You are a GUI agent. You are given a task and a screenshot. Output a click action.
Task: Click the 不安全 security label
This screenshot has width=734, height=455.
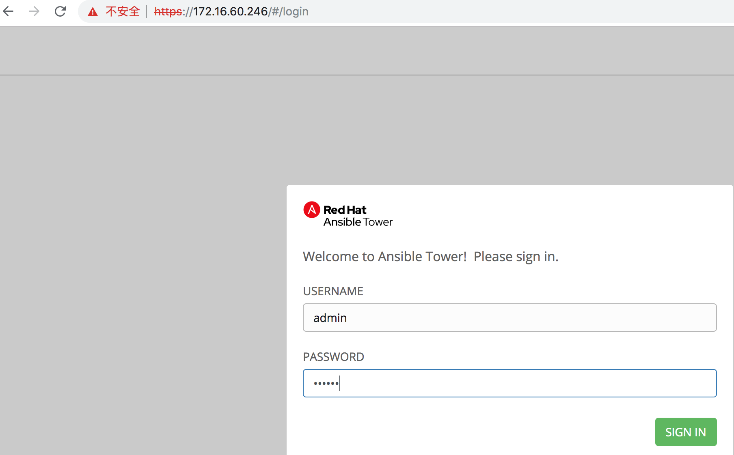pos(123,11)
